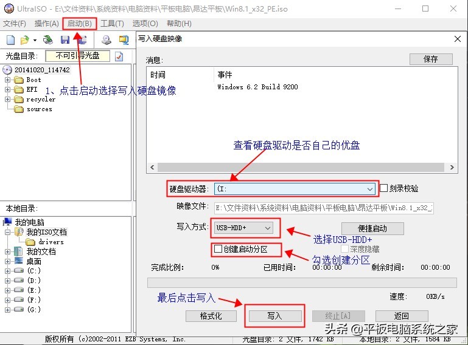This screenshot has height=345, width=468.
Task: Select the drivers folder
Action: click(x=51, y=242)
